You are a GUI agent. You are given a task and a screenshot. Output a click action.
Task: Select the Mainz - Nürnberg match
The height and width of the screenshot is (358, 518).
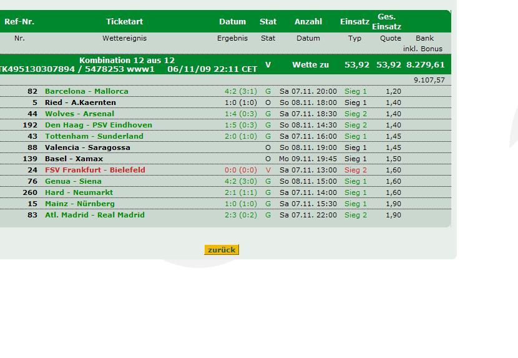tap(80, 204)
